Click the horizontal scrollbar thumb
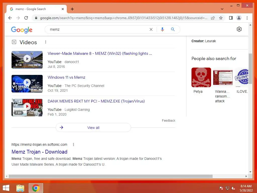257x193 pixels. pos(111,176)
